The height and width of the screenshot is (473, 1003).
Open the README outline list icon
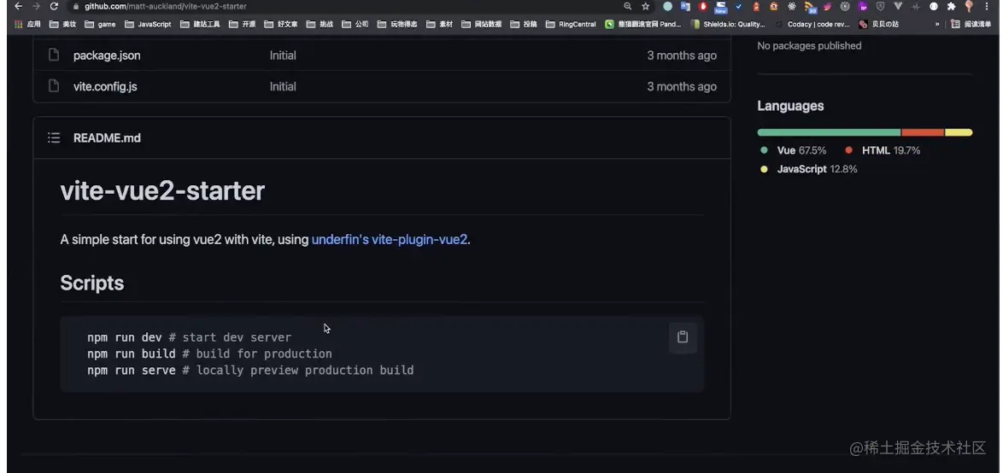tap(54, 137)
